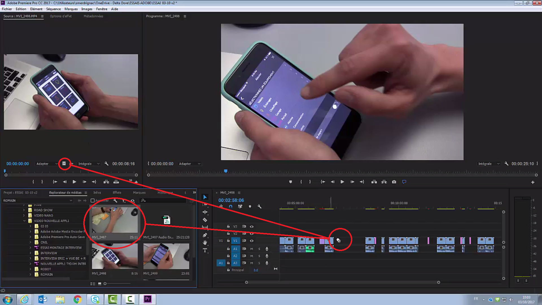Toggle V1 track output eye
The height and width of the screenshot is (305, 542).
coord(252,241)
